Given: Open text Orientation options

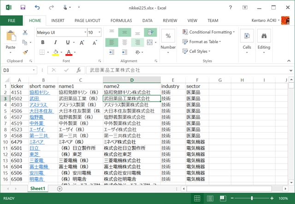Looking at the screenshot, I should [138, 52].
